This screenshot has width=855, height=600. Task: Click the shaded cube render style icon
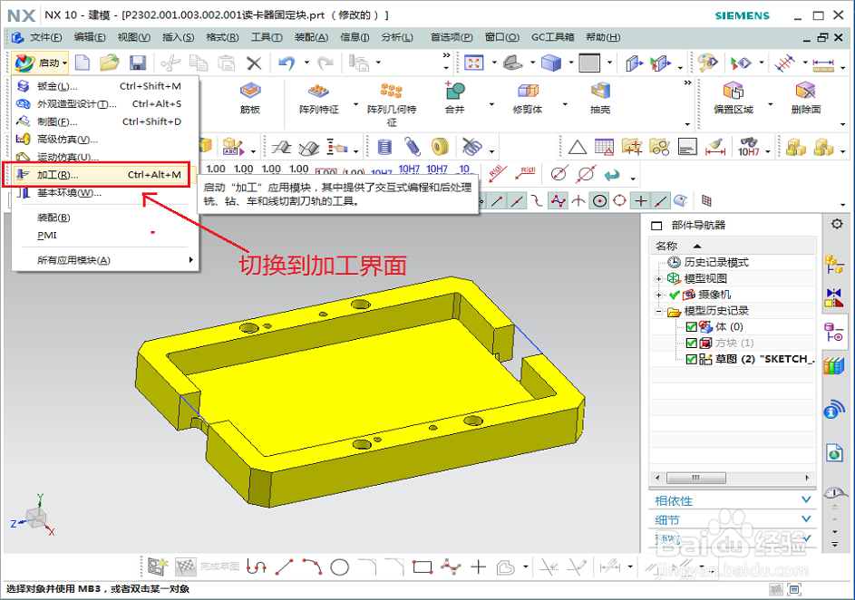[550, 63]
